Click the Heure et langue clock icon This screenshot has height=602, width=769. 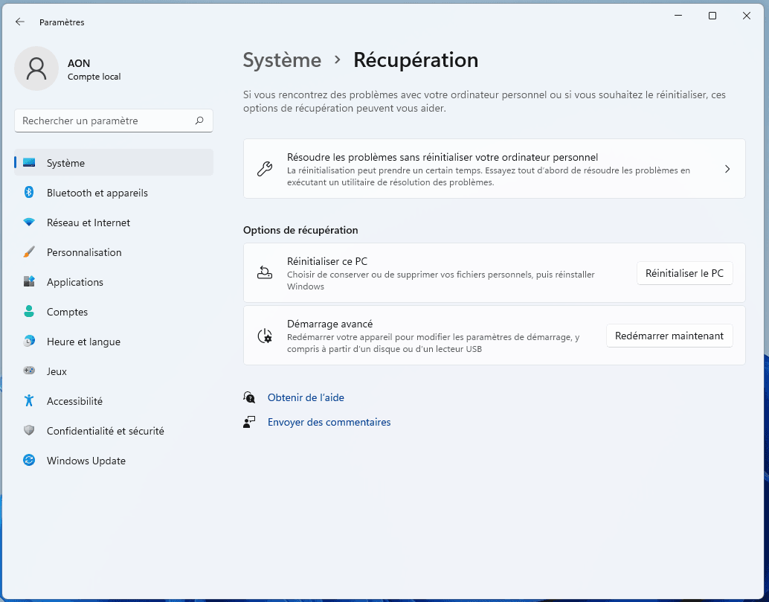(29, 341)
